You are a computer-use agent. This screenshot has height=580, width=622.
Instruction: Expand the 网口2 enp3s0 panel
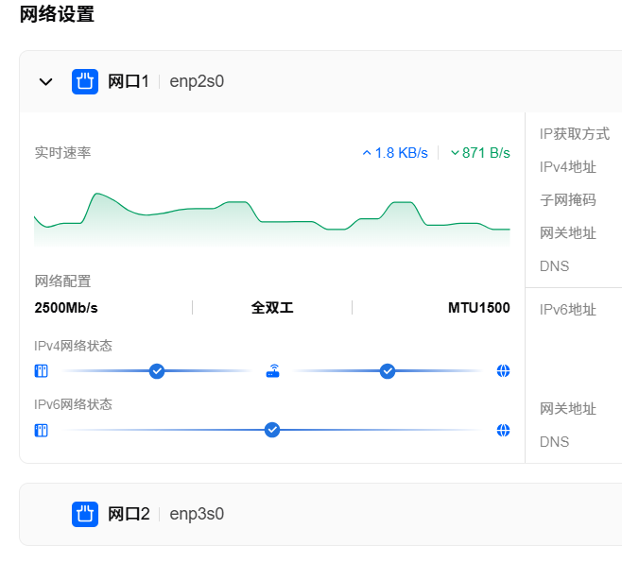(320, 514)
